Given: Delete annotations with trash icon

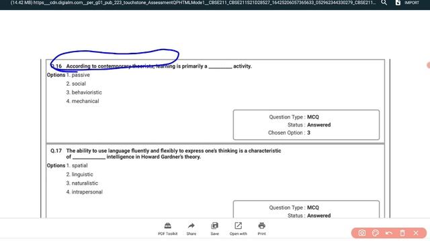Looking at the screenshot, I should pyautogui.click(x=402, y=233).
